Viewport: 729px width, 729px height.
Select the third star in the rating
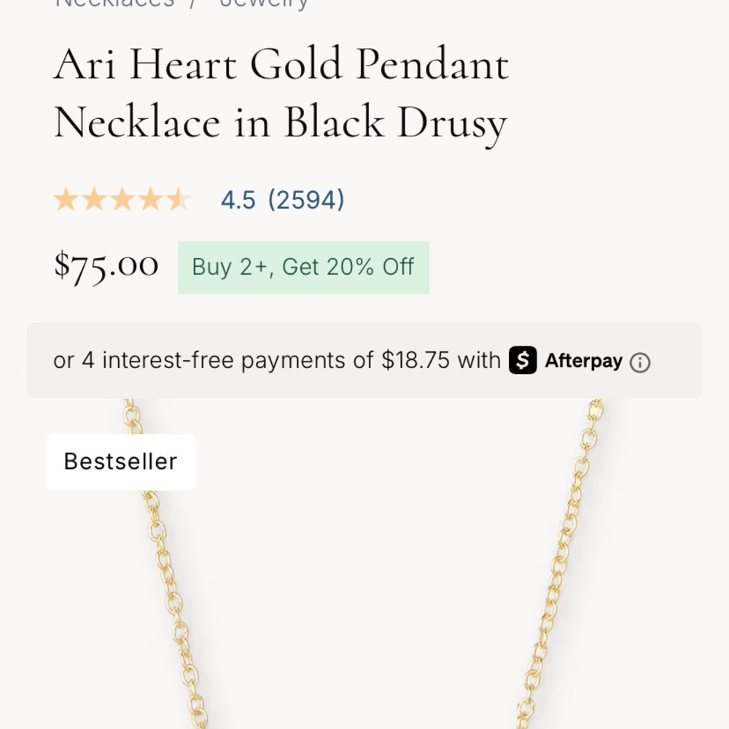click(x=123, y=198)
